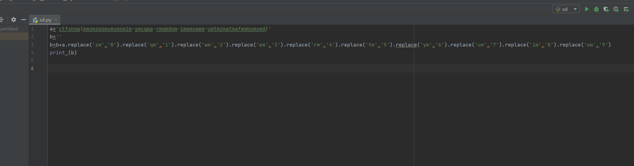Open project panel settings gear

click(14, 20)
